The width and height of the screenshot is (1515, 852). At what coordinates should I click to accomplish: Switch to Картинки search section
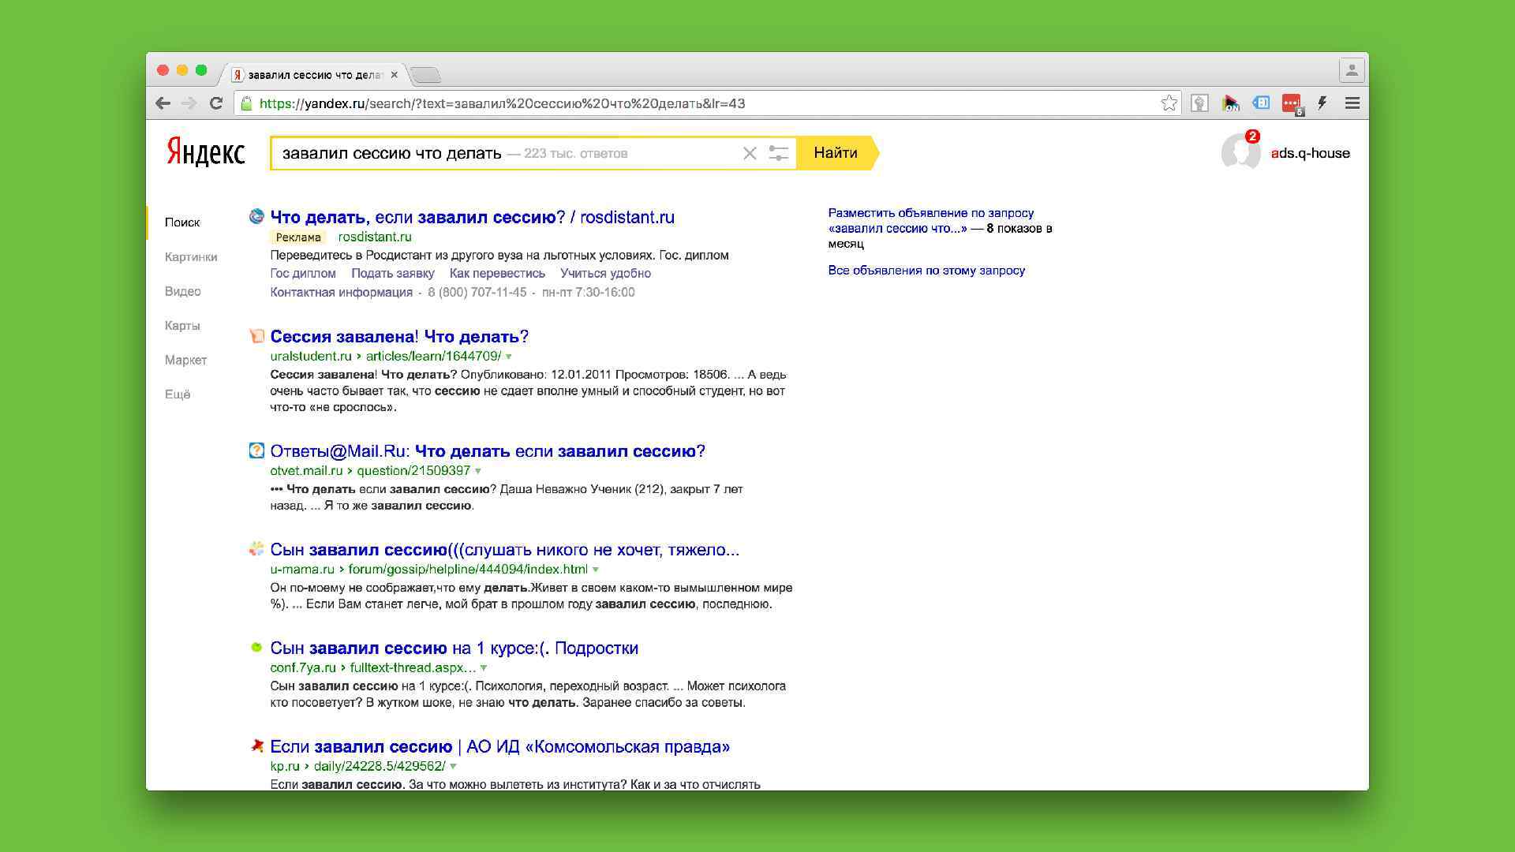point(191,257)
